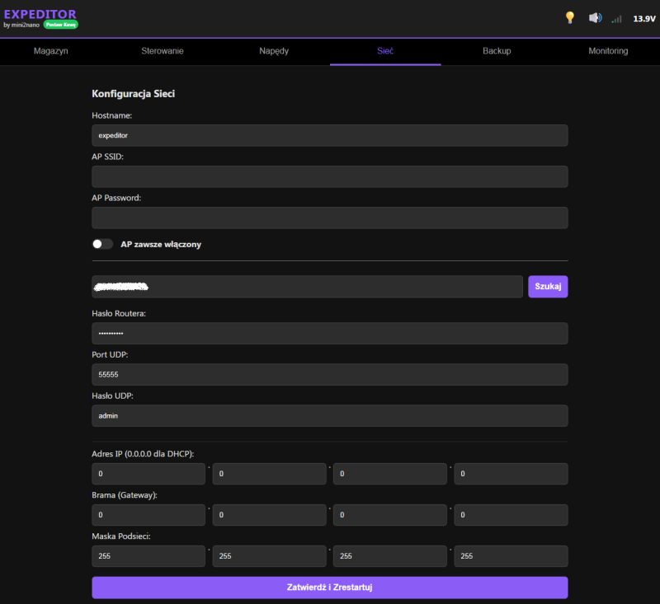Viewport: 660px width, 604px height.
Task: Open the Sterowanie tab
Action: point(161,50)
